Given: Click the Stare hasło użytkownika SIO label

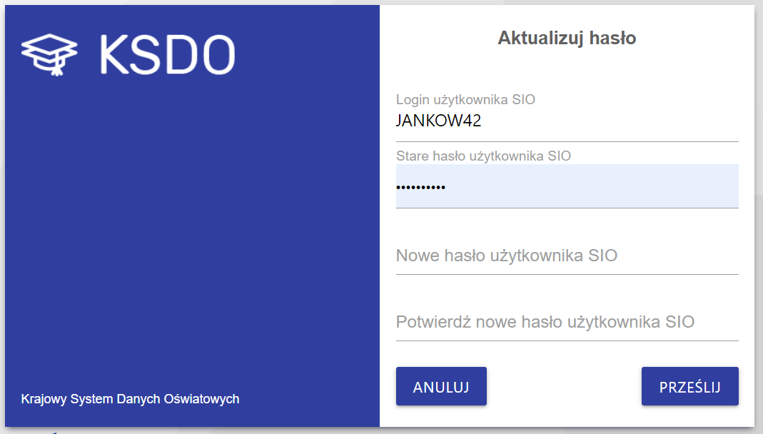Looking at the screenshot, I should point(483,155).
